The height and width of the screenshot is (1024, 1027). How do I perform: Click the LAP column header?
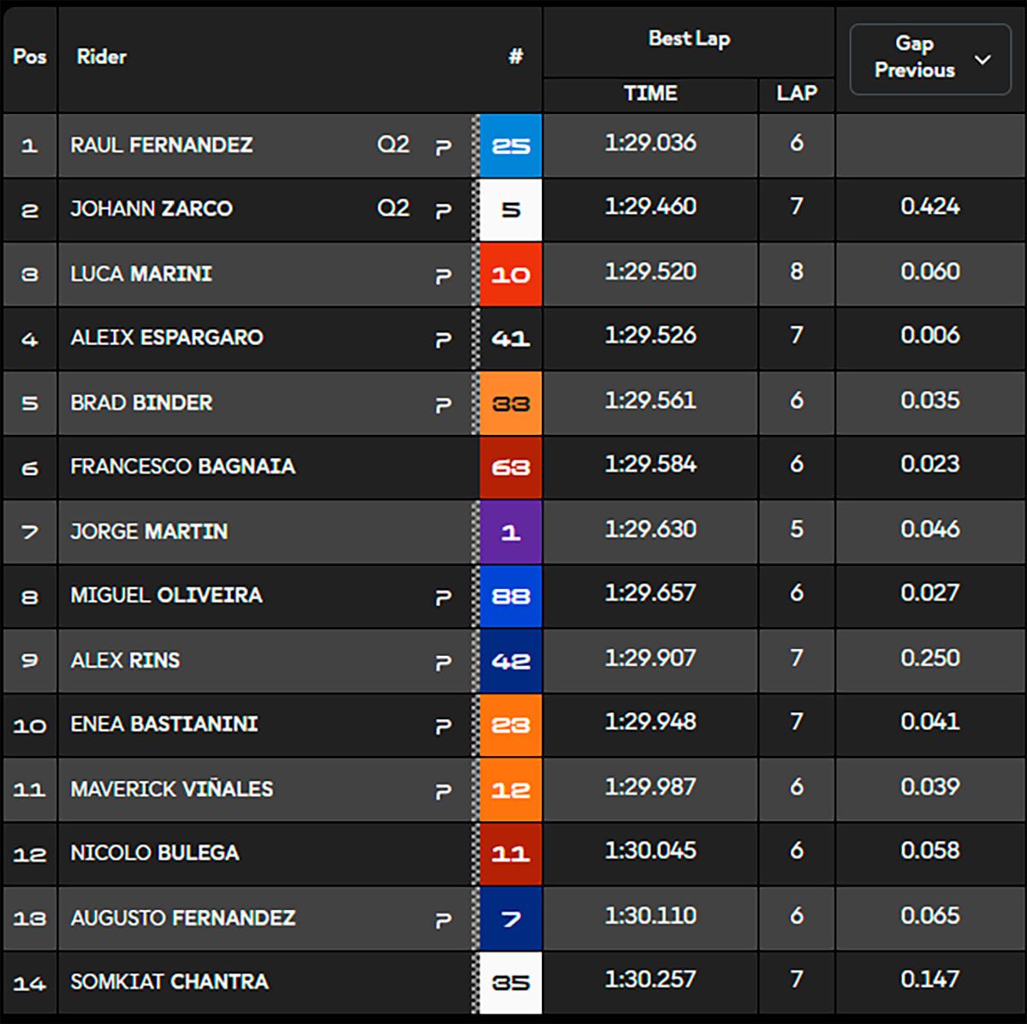coord(797,93)
